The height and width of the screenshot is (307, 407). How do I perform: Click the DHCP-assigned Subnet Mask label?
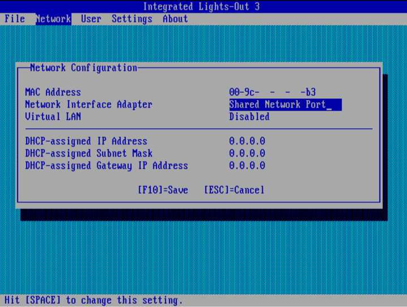coord(89,154)
